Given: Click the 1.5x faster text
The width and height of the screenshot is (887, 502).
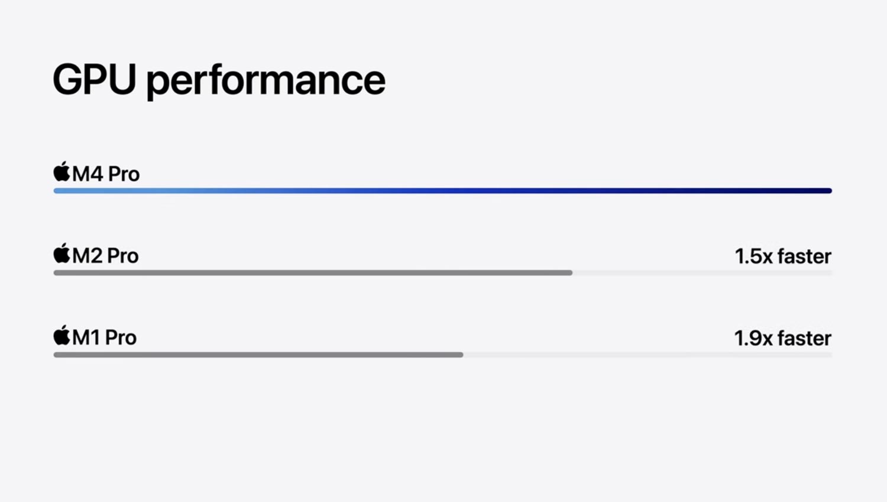Looking at the screenshot, I should (x=783, y=256).
